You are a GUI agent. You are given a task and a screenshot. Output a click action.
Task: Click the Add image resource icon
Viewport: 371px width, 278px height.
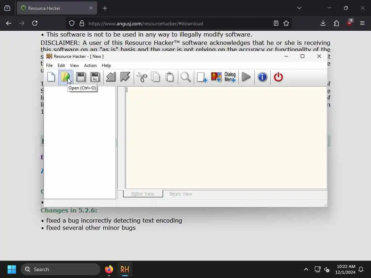(216, 77)
